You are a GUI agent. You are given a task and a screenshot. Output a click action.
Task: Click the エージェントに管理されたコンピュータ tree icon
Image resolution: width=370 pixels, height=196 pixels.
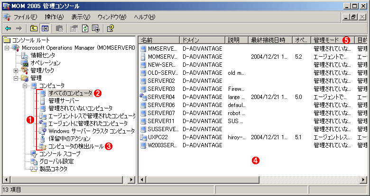pyautogui.click(x=43, y=123)
